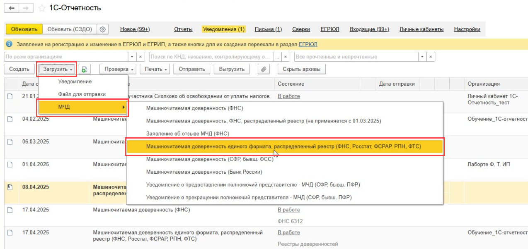Image resolution: width=528 pixels, height=249 pixels.
Task: Click the back navigation arrow
Action: pos(12,8)
